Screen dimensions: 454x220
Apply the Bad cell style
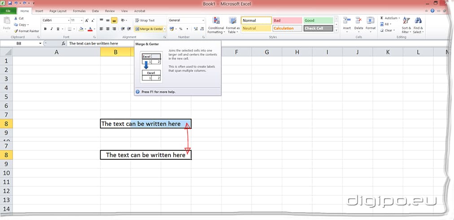(x=287, y=20)
